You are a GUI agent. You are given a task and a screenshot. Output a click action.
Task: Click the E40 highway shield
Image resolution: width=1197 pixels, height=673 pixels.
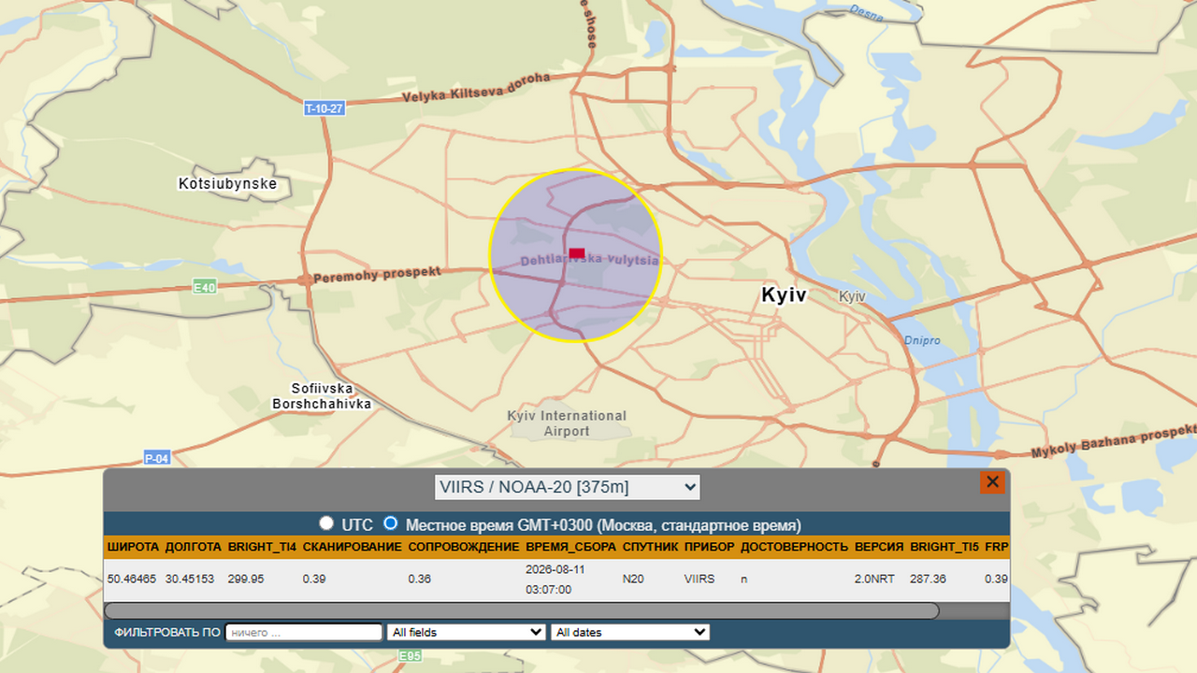pyautogui.click(x=205, y=287)
